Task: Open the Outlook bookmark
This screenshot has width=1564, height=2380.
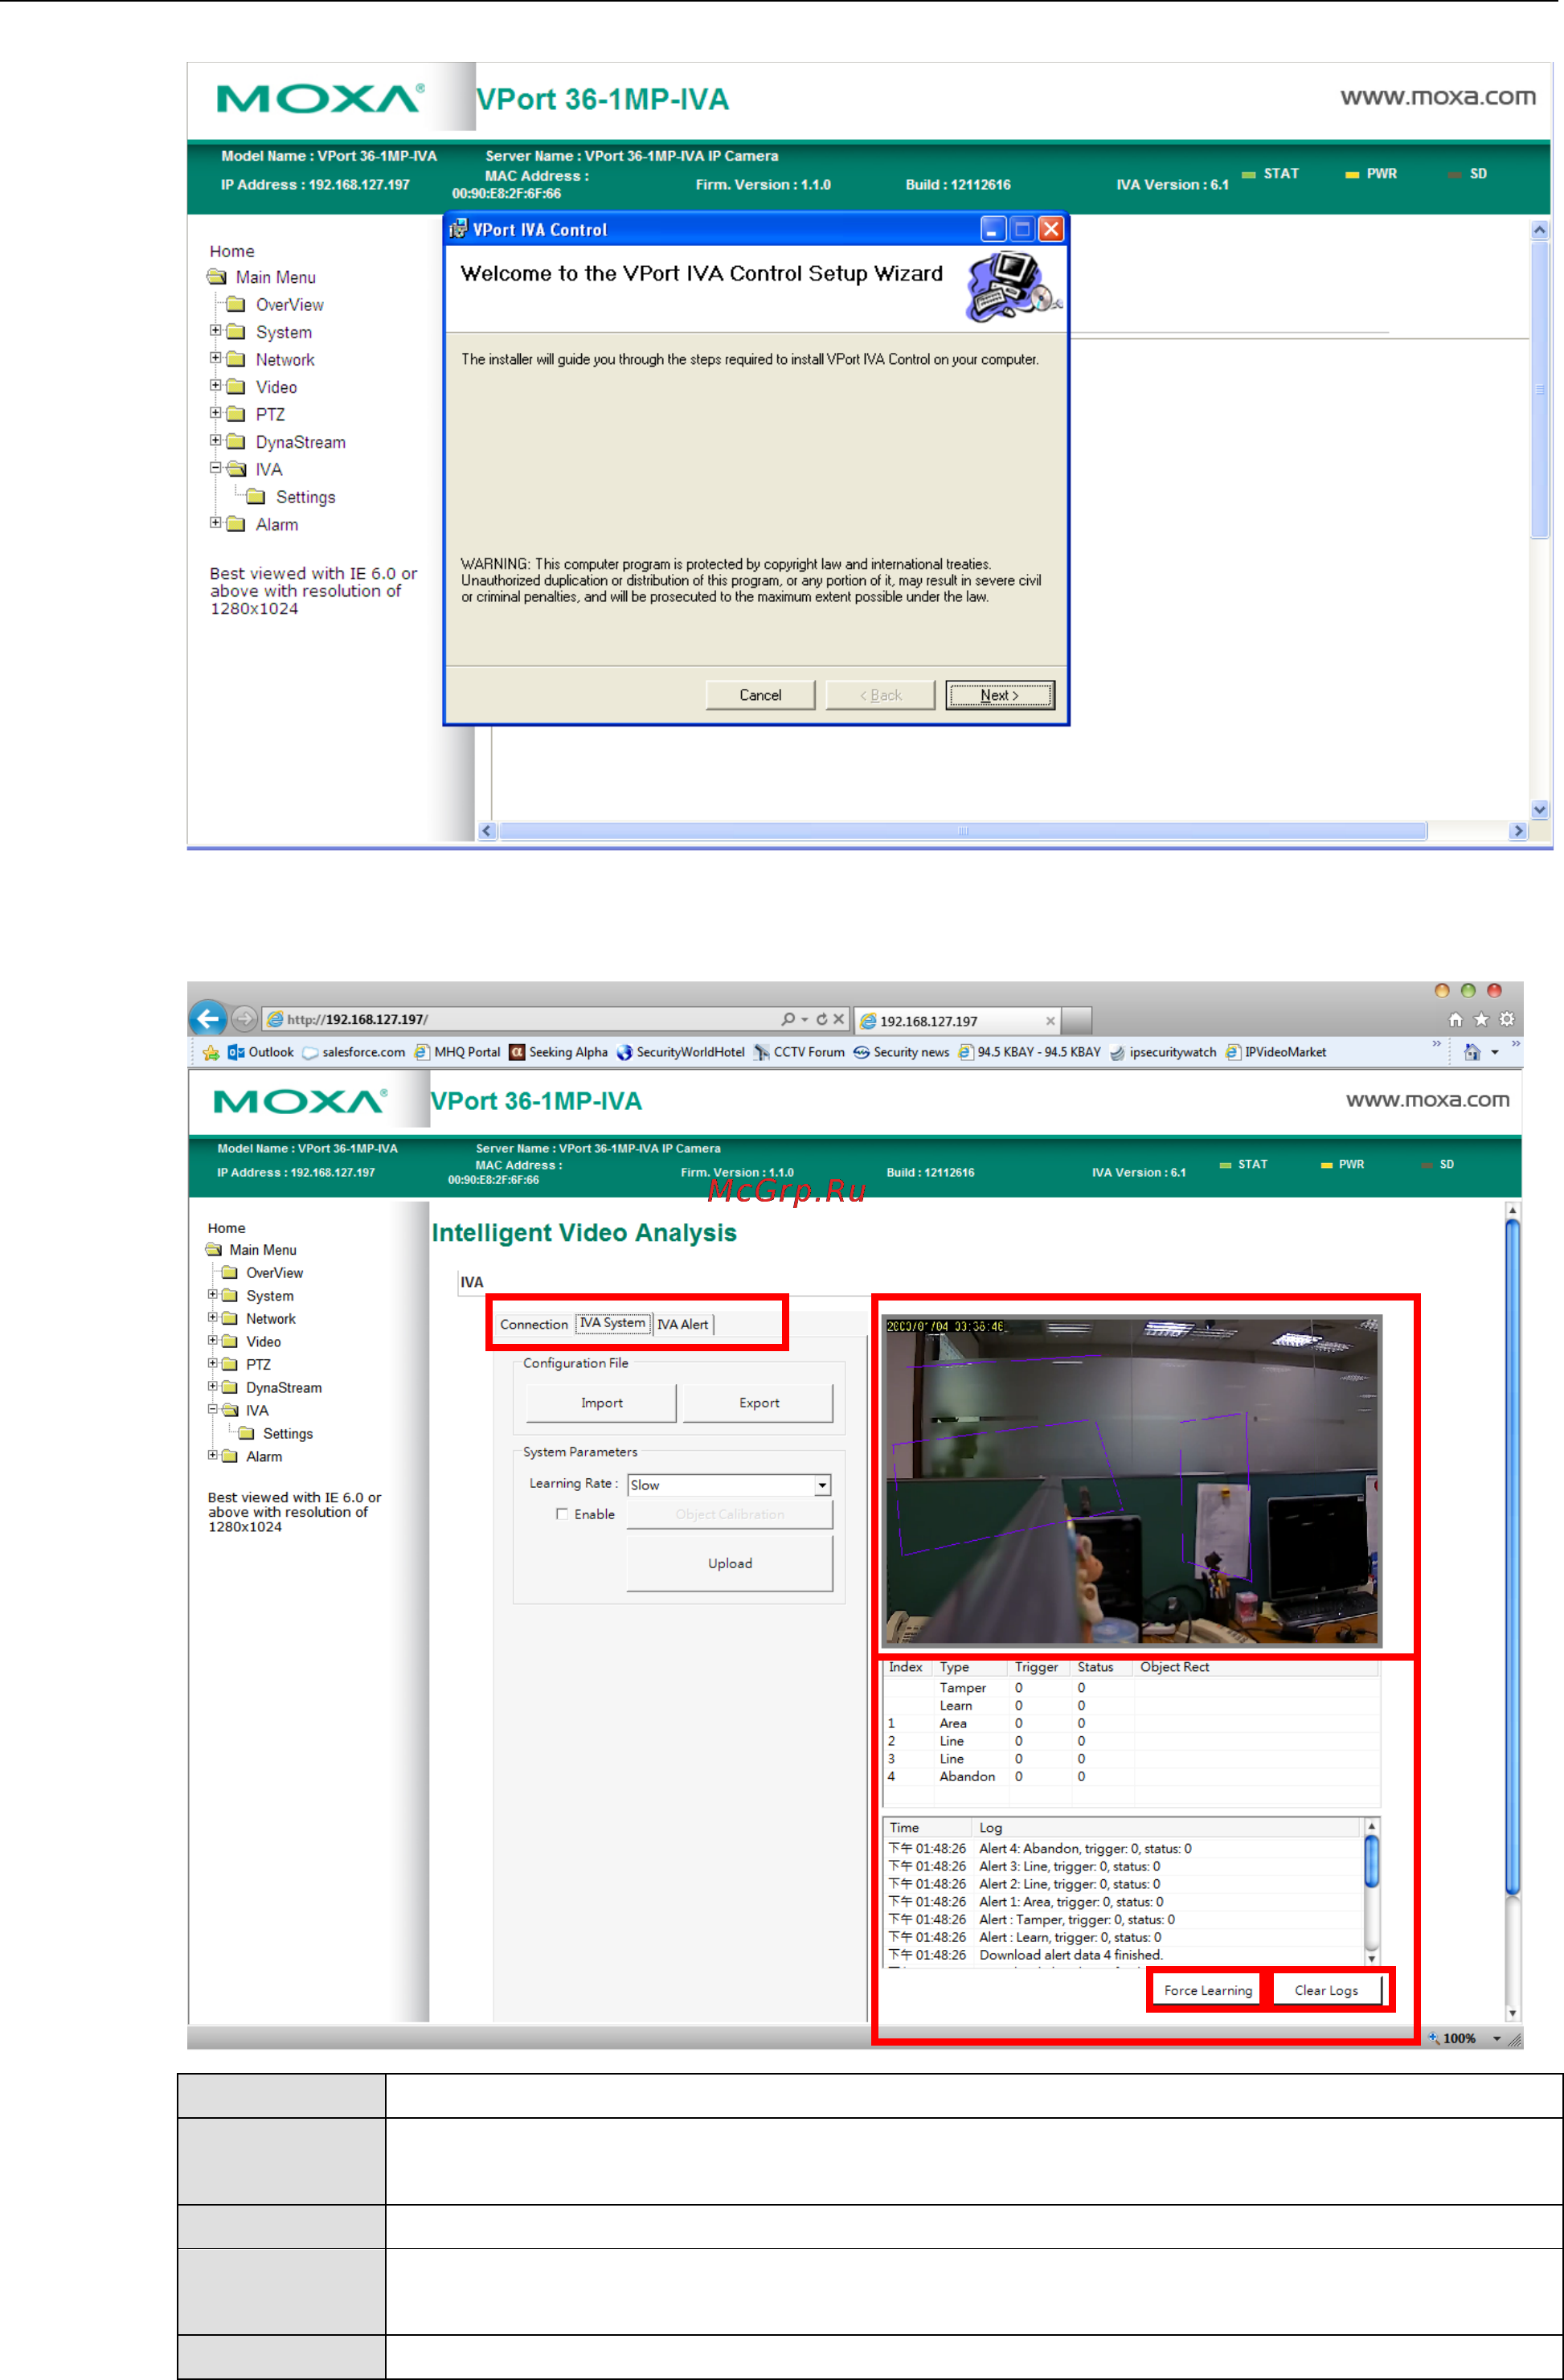Action: point(261,1052)
